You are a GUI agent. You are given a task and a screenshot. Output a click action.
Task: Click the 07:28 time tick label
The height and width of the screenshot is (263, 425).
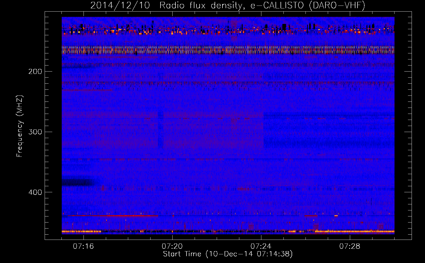coord(350,246)
